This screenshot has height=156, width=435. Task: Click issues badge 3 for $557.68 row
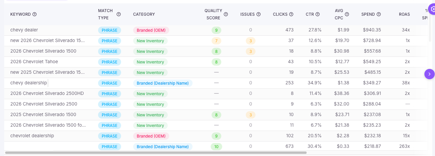click(x=251, y=51)
